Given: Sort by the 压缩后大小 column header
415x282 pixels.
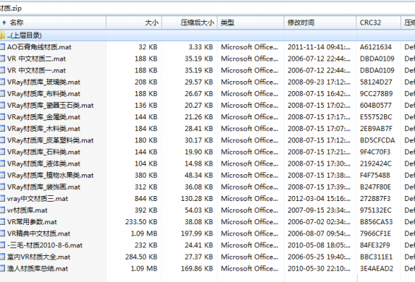Looking at the screenshot, I should tap(190, 22).
